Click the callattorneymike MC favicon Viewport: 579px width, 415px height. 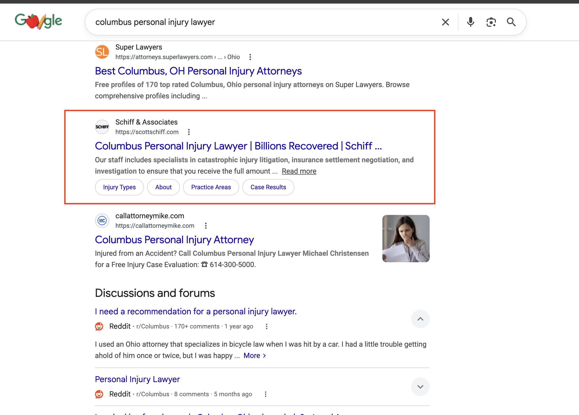point(102,221)
